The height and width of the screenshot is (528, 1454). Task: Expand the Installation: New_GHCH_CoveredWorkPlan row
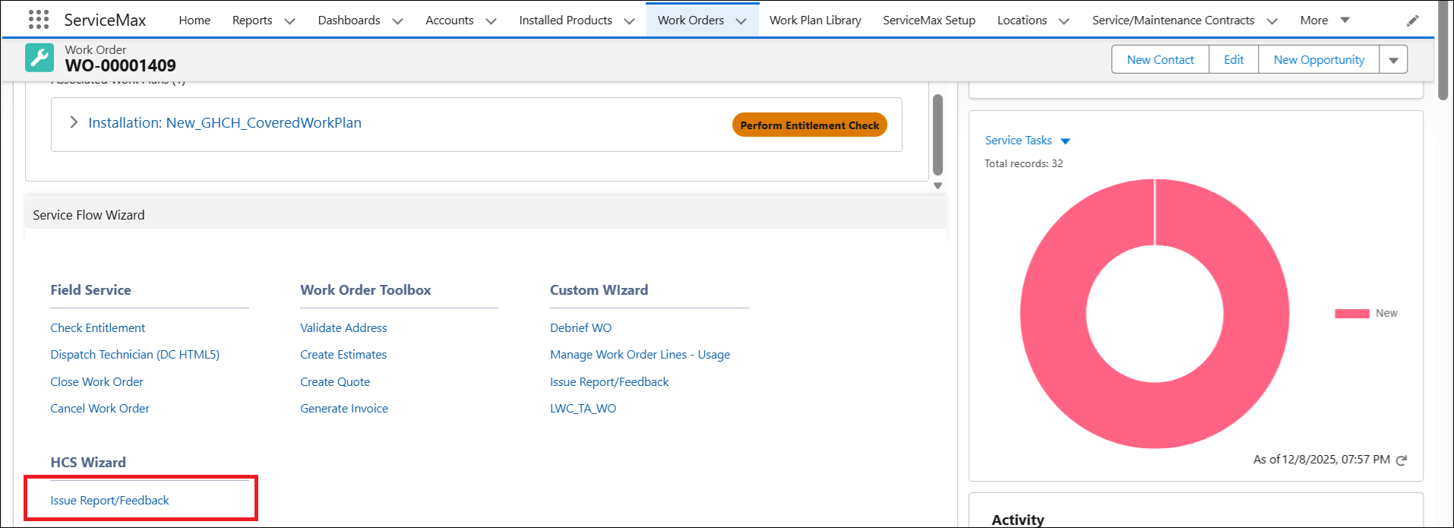click(74, 122)
